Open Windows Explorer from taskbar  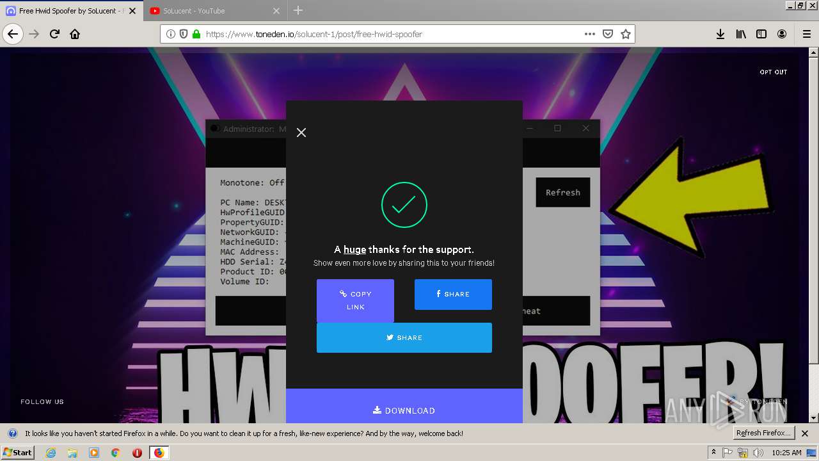(x=72, y=453)
